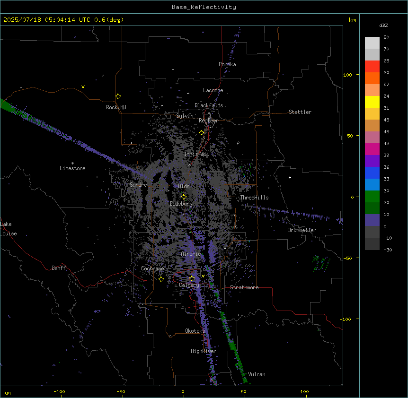Click the Airdrie city label
Image resolution: width=408 pixels, height=398 pixels.
pyautogui.click(x=191, y=254)
